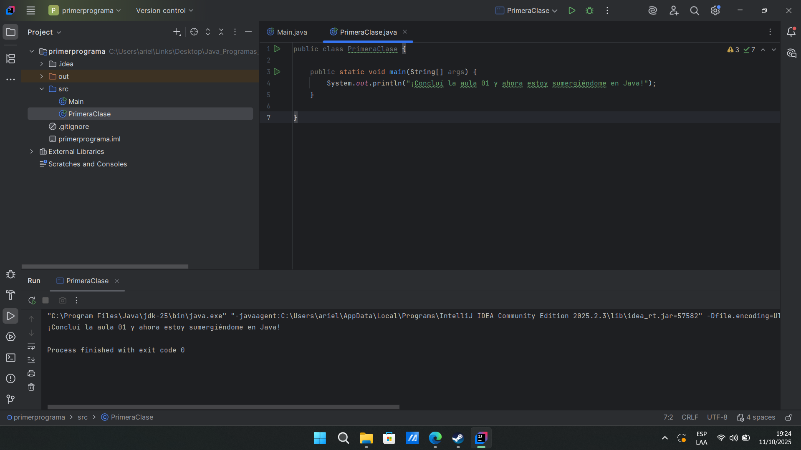Toggle file read-only lock in status bar
Screen dimensions: 801x450
click(788, 417)
